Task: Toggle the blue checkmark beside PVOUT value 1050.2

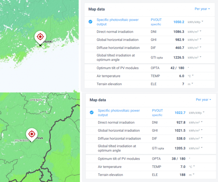Action: coord(90,22)
